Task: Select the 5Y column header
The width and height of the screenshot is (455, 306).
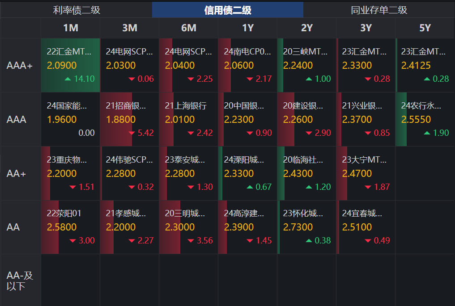Action: pos(425,28)
